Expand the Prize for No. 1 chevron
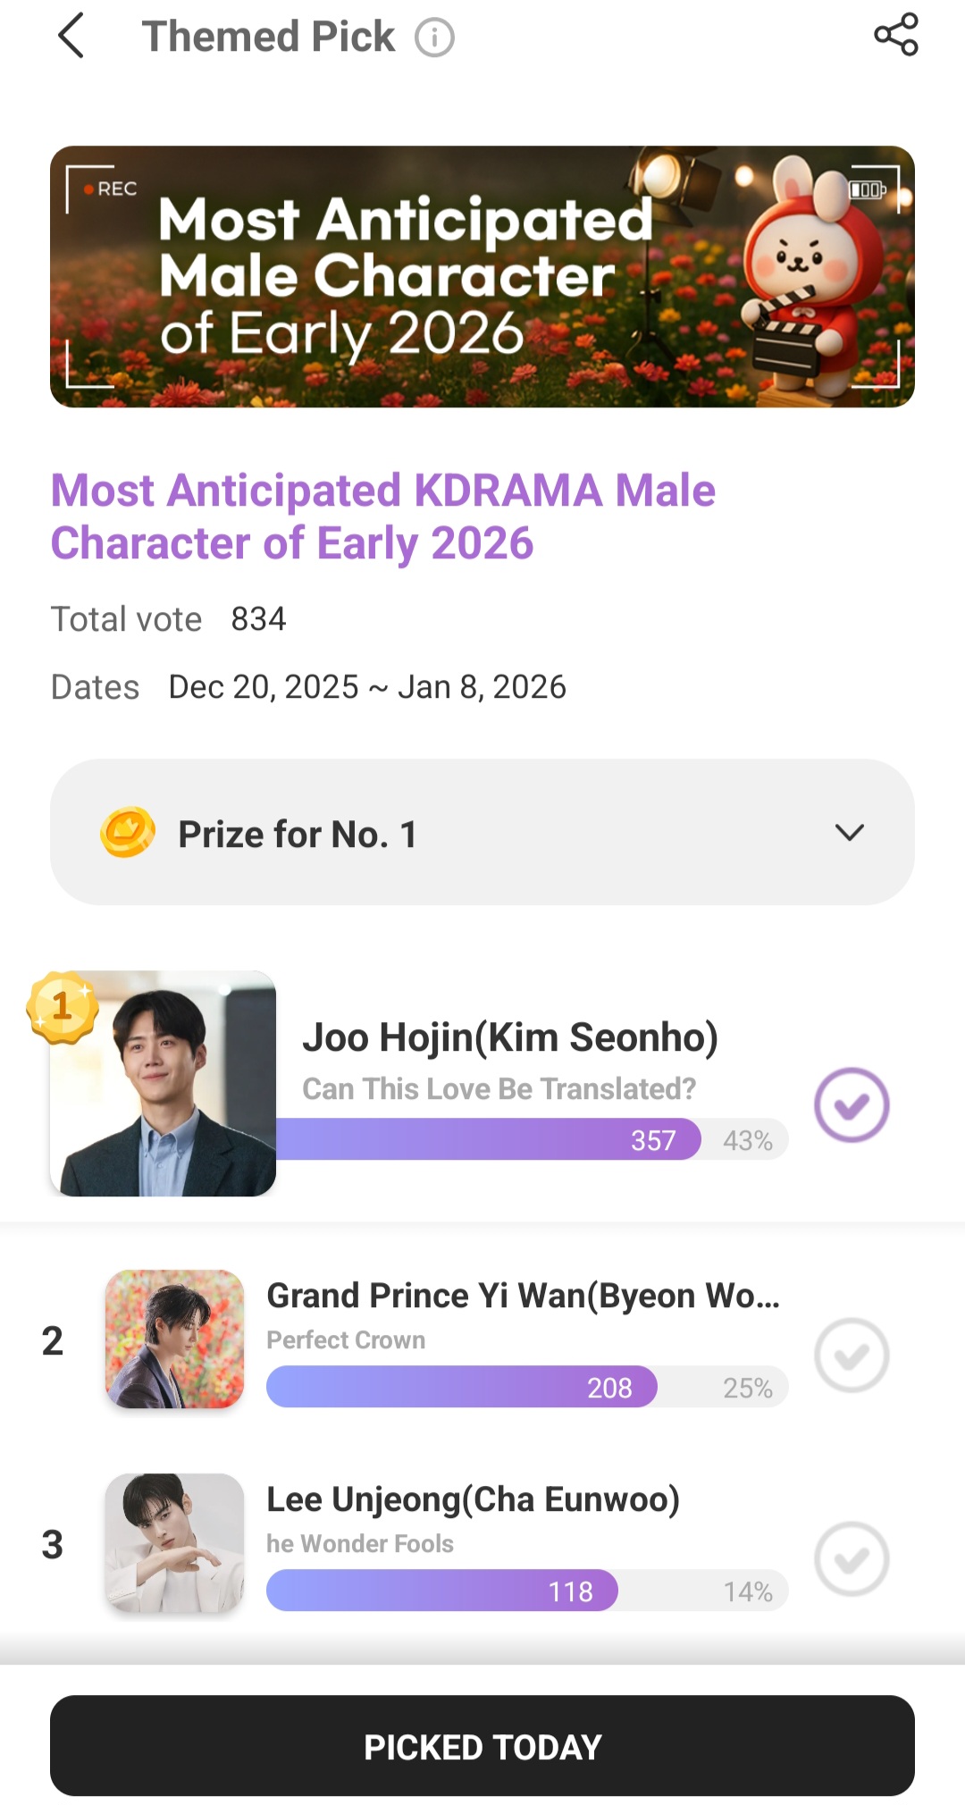This screenshot has height=1805, width=965. click(x=849, y=833)
